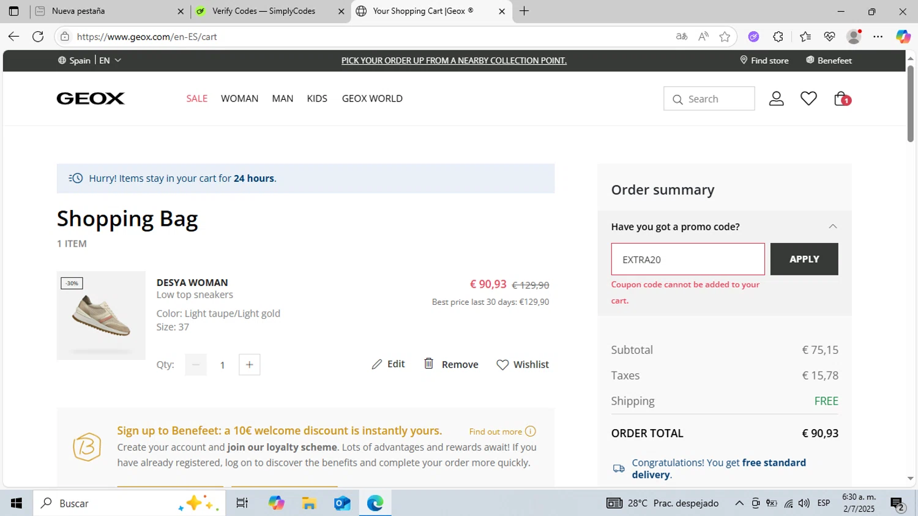Viewport: 918px width, 516px height.
Task: Open File Explorer from taskbar
Action: click(309, 503)
